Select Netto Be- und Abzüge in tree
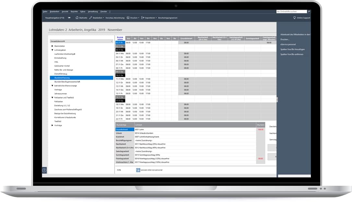This screenshot has height=202, width=352. pos(64,70)
